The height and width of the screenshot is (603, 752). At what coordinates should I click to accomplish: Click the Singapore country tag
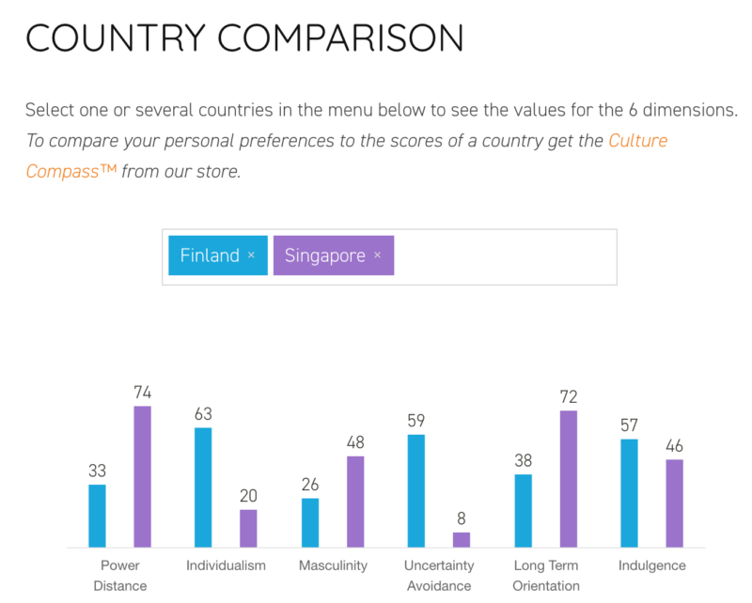coord(324,255)
